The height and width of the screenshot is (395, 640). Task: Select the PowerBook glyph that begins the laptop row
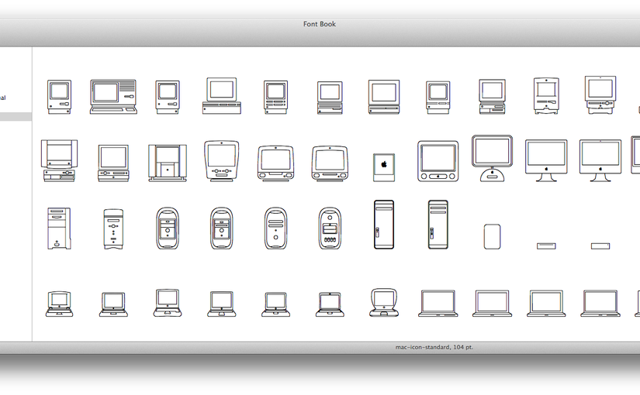click(x=59, y=304)
